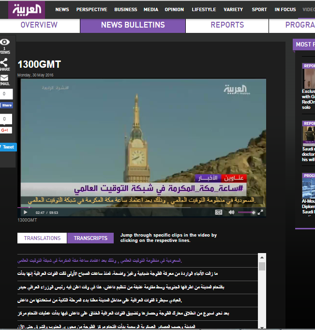The image size is (315, 330).
Task: Play the 1300GMT video
Action: point(26,212)
